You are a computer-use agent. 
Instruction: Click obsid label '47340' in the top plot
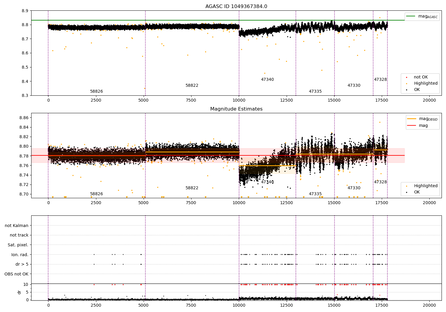268,80
